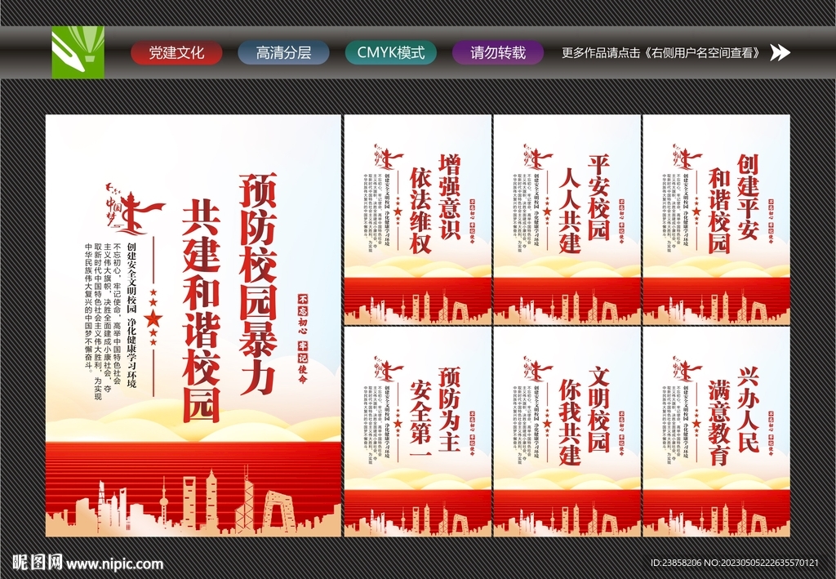
Task: Select the 预防为主 安全第一 poster
Action: point(417,432)
